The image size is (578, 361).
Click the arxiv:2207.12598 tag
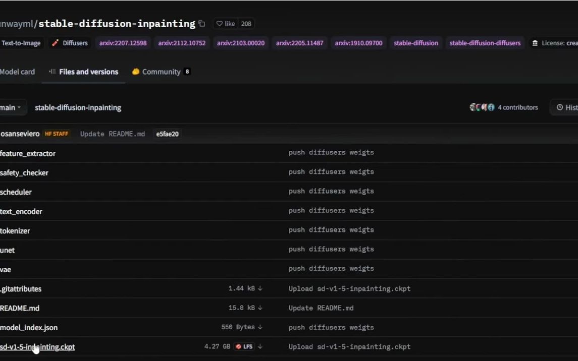[123, 43]
